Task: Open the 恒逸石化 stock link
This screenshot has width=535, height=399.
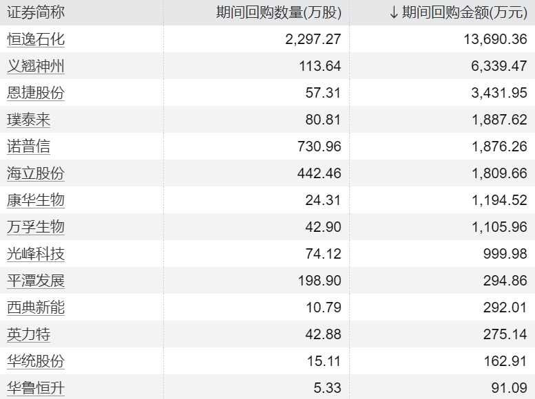Action: tap(36, 39)
